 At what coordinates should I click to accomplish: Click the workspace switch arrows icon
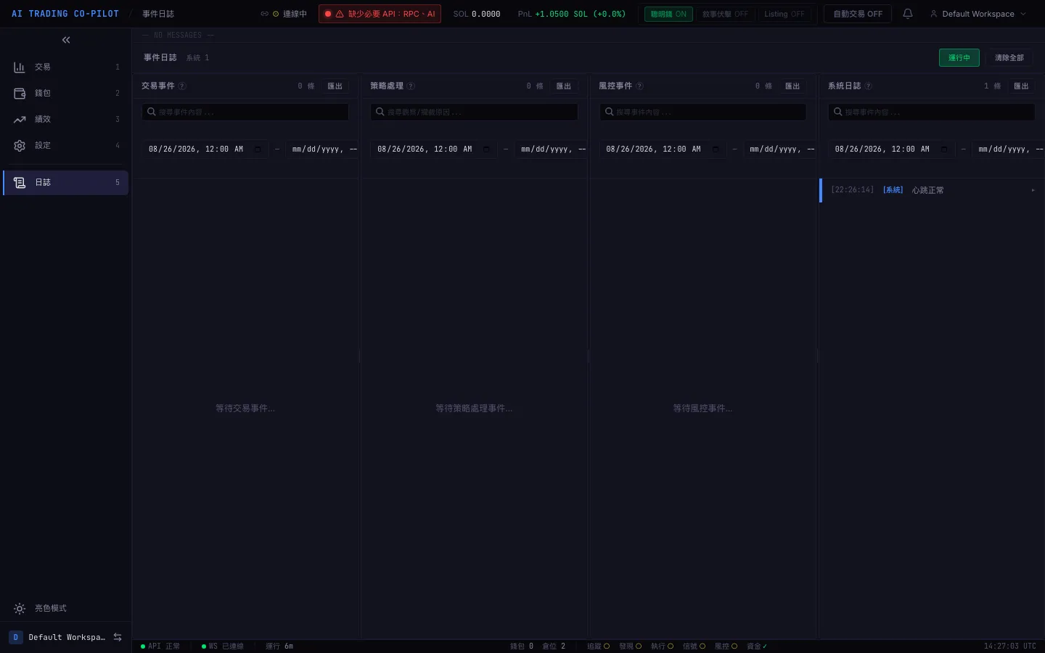[x=118, y=637]
